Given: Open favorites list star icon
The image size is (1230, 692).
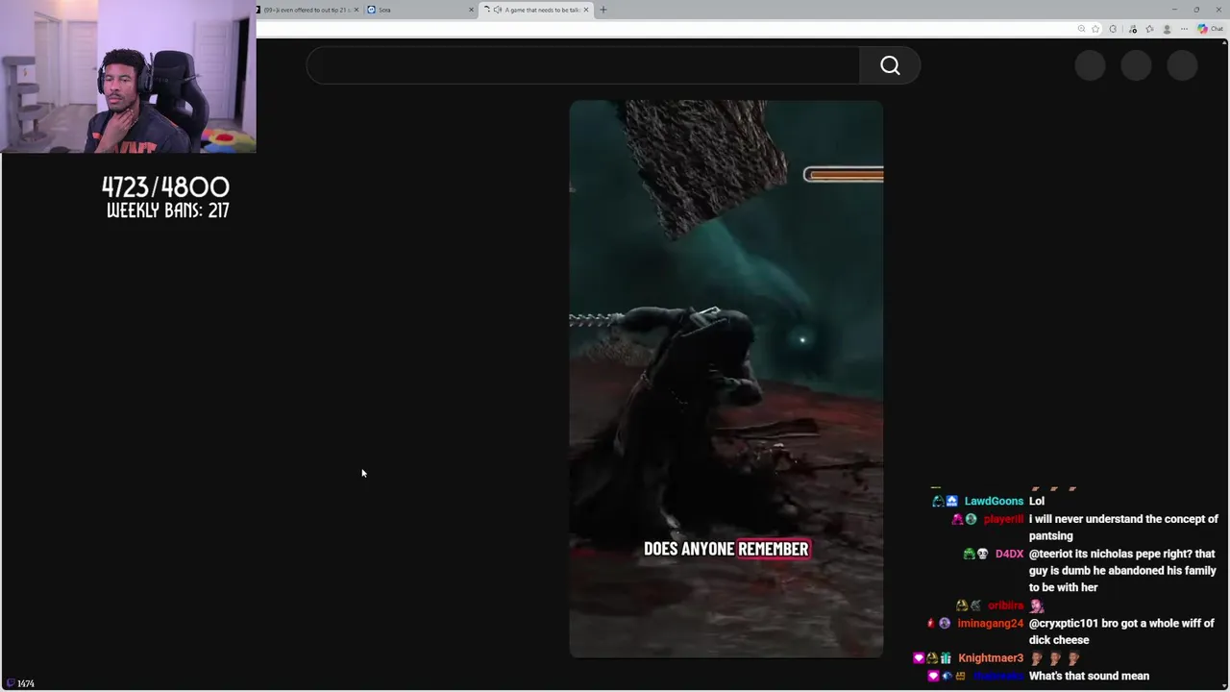Looking at the screenshot, I should (x=1149, y=29).
